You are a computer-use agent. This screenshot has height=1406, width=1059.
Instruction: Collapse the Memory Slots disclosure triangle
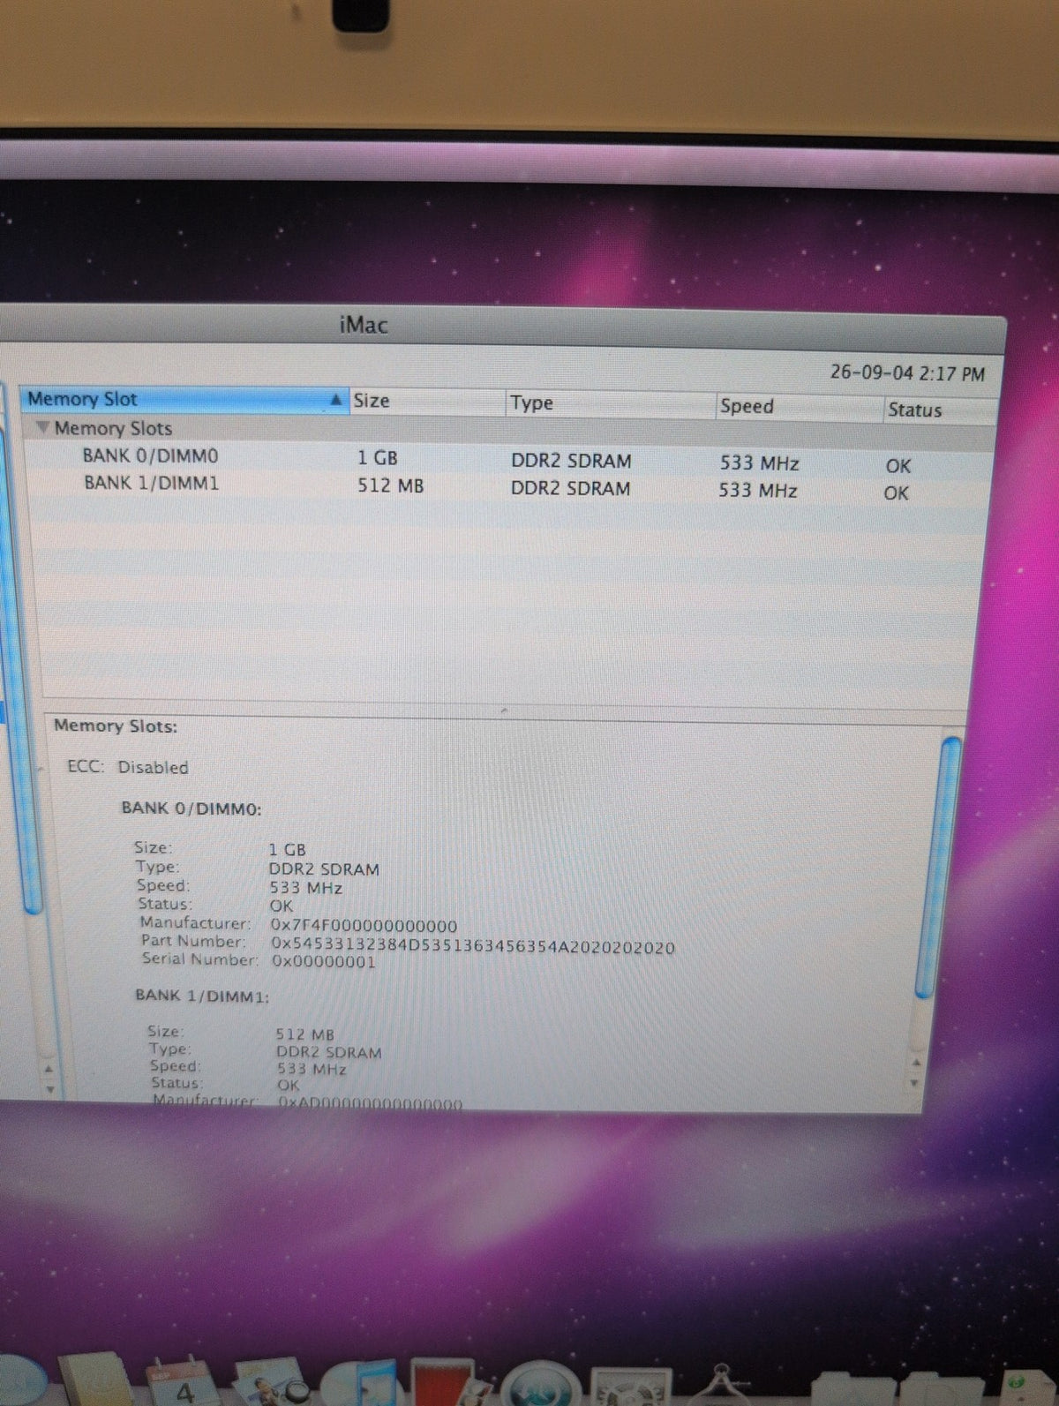point(41,427)
